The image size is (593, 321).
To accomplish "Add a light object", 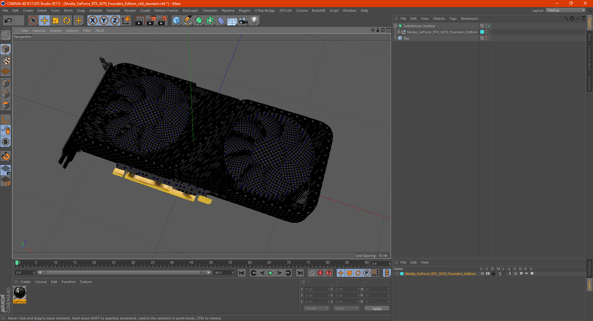I will pos(254,21).
